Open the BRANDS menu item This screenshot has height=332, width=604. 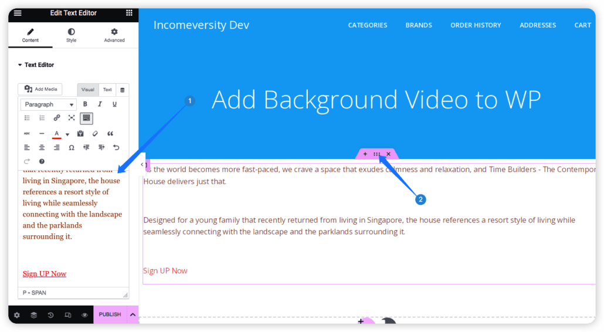point(418,25)
